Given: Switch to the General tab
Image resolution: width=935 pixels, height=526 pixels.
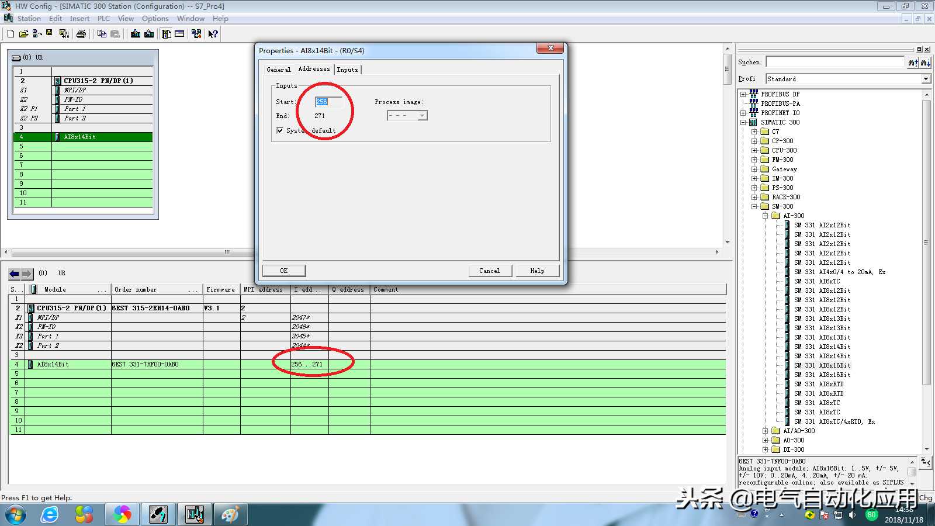Looking at the screenshot, I should click(278, 70).
